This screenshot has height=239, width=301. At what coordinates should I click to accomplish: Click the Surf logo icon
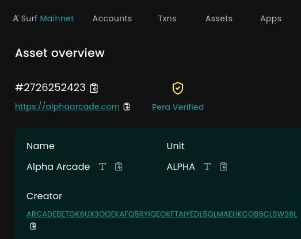point(16,18)
